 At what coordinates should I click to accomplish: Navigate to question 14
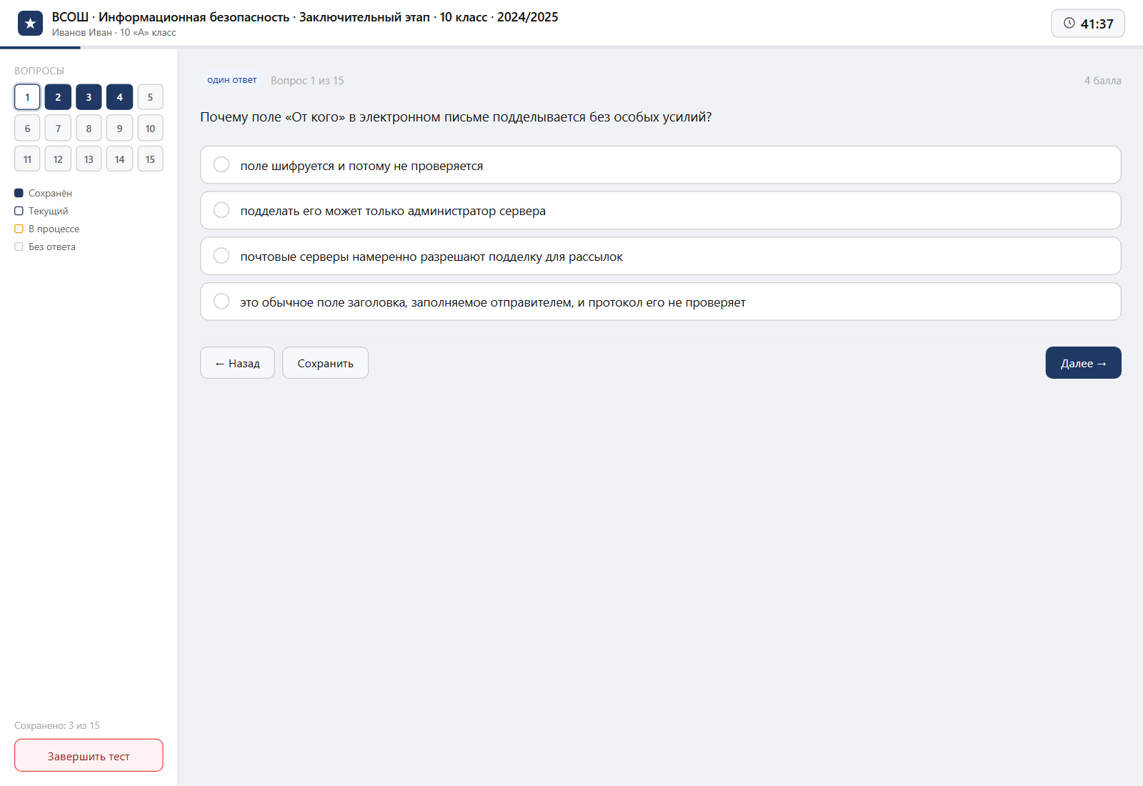pyautogui.click(x=119, y=159)
